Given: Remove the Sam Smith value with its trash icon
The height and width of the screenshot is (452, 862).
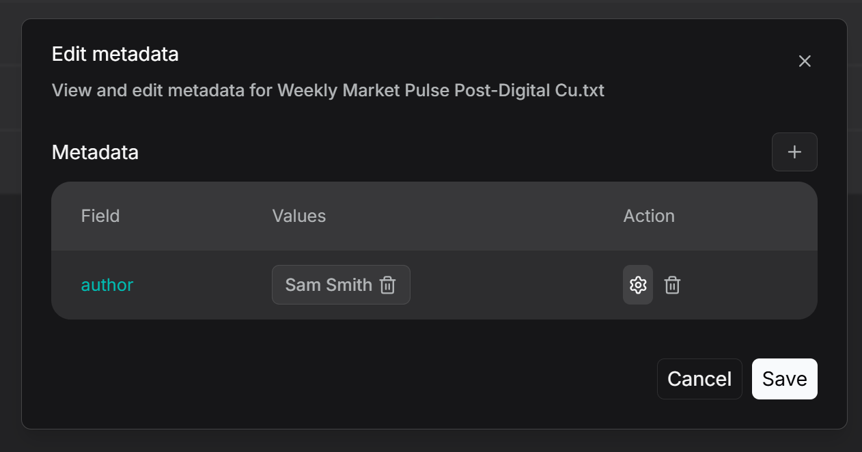Looking at the screenshot, I should point(388,285).
